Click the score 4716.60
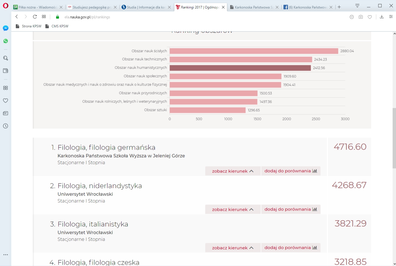This screenshot has height=266, width=396. click(350, 147)
